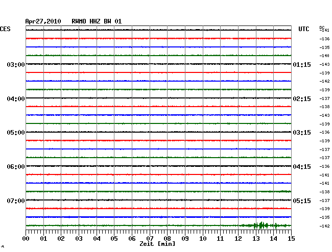The height and width of the screenshot is (252, 332).
Task: Select the 05:00 CES time label
Action: click(16, 133)
